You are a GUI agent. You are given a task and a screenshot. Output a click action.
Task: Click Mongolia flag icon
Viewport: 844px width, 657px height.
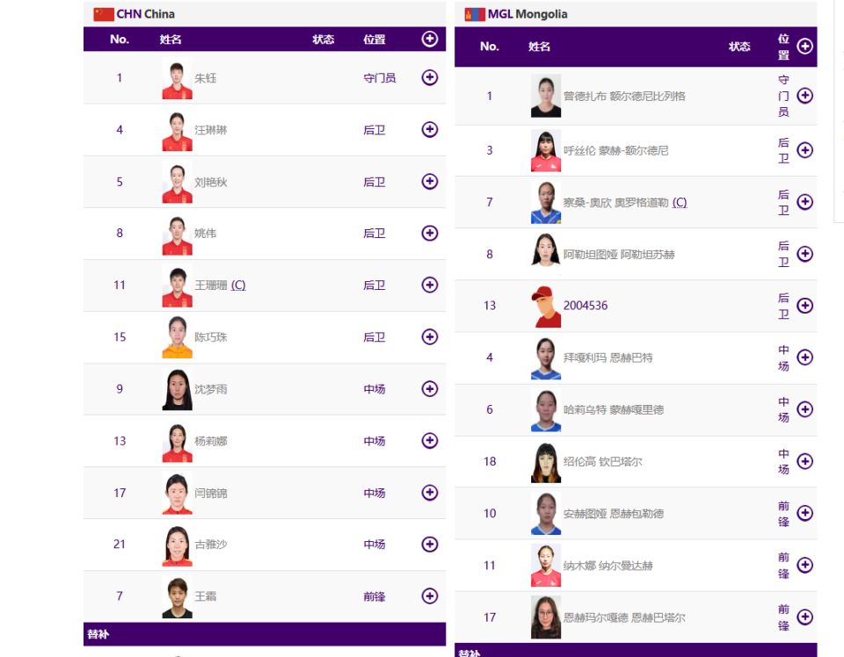tap(475, 14)
